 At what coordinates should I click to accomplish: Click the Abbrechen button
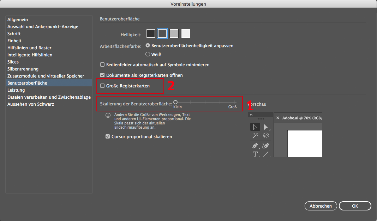tap(321, 206)
